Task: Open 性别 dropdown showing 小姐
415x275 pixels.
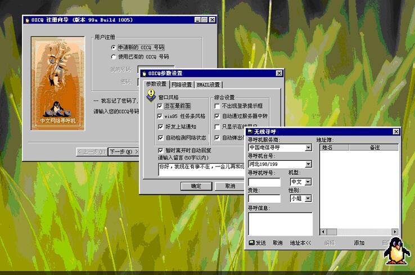Action: [x=308, y=199]
